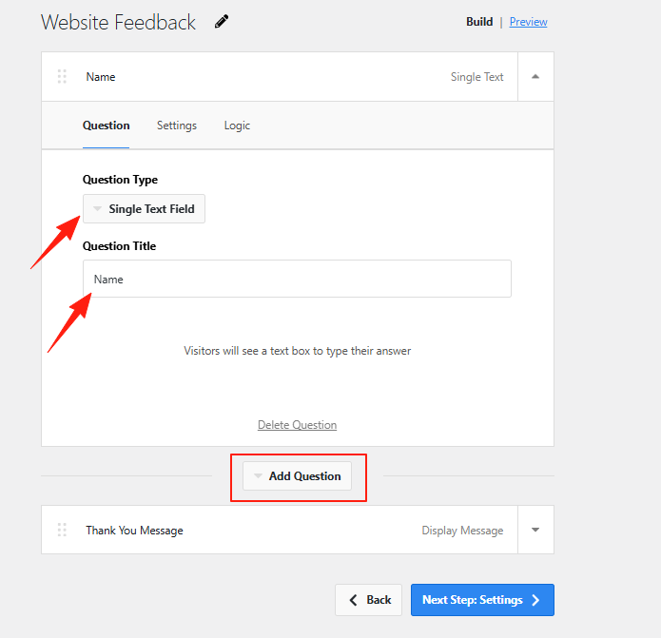
Task: Click the pencil icon to edit the form title
Action: (222, 21)
